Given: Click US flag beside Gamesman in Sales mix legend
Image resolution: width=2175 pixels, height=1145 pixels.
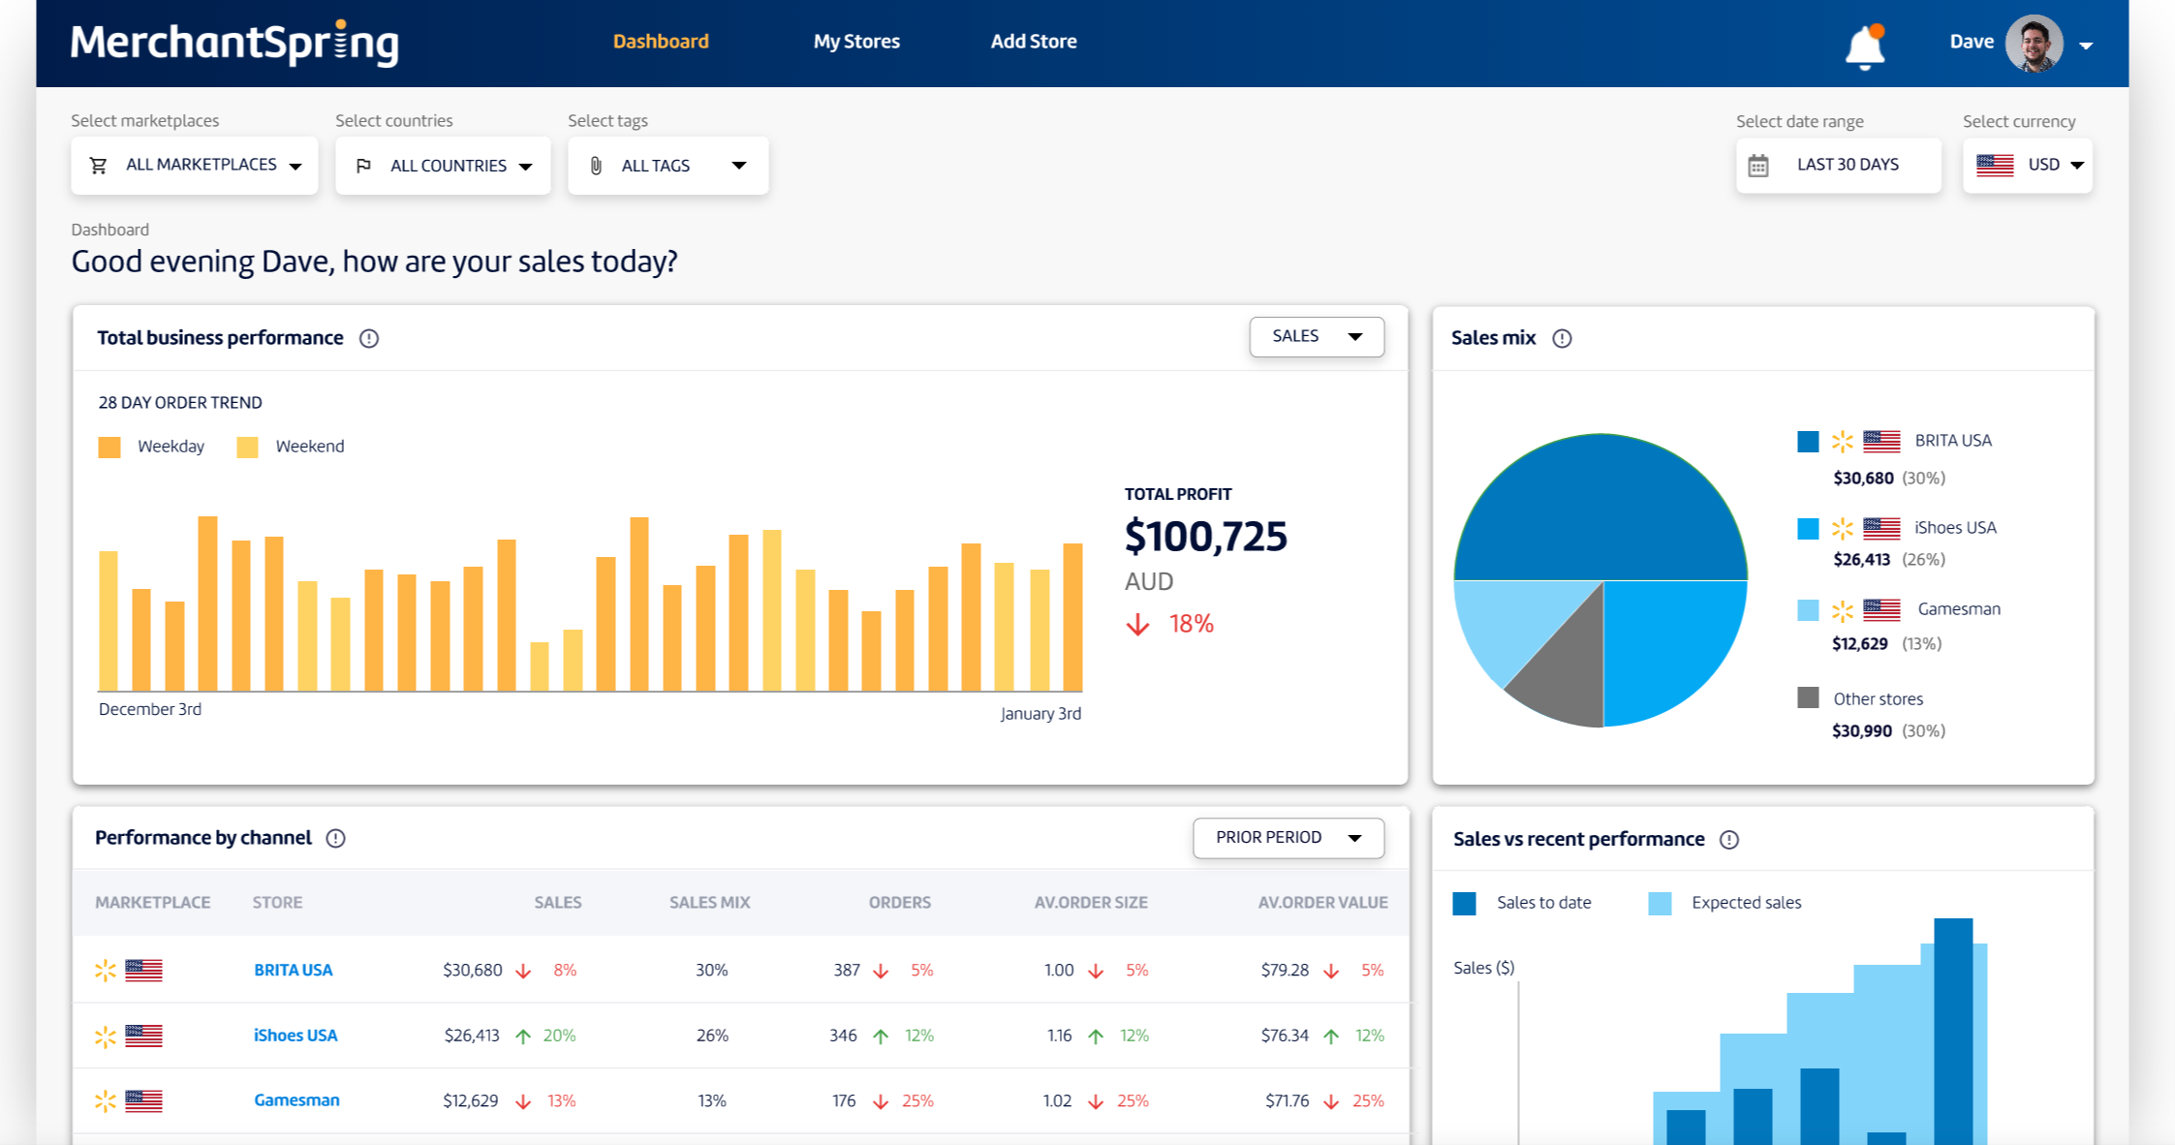Looking at the screenshot, I should 1881,610.
